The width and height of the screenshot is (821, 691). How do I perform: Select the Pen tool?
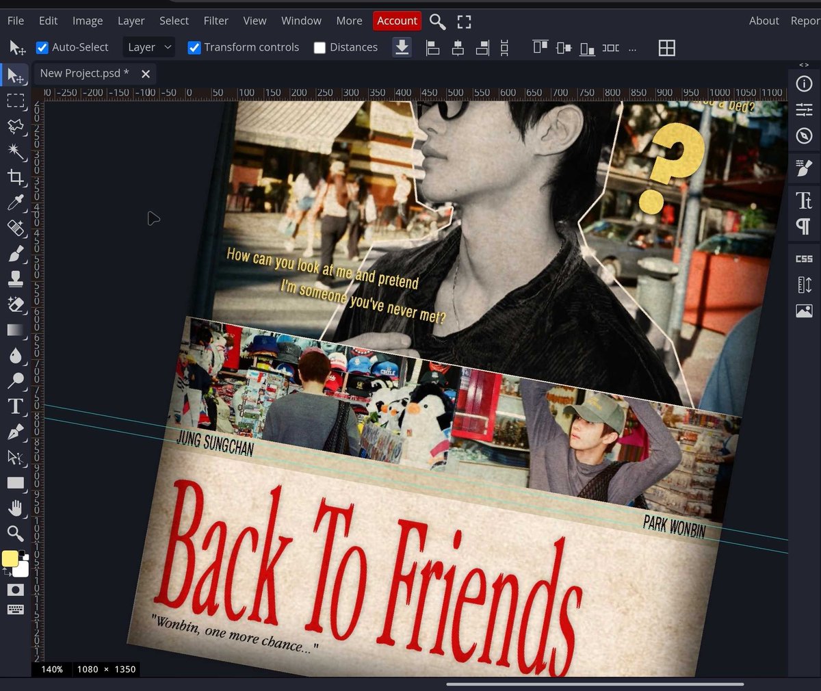(16, 432)
